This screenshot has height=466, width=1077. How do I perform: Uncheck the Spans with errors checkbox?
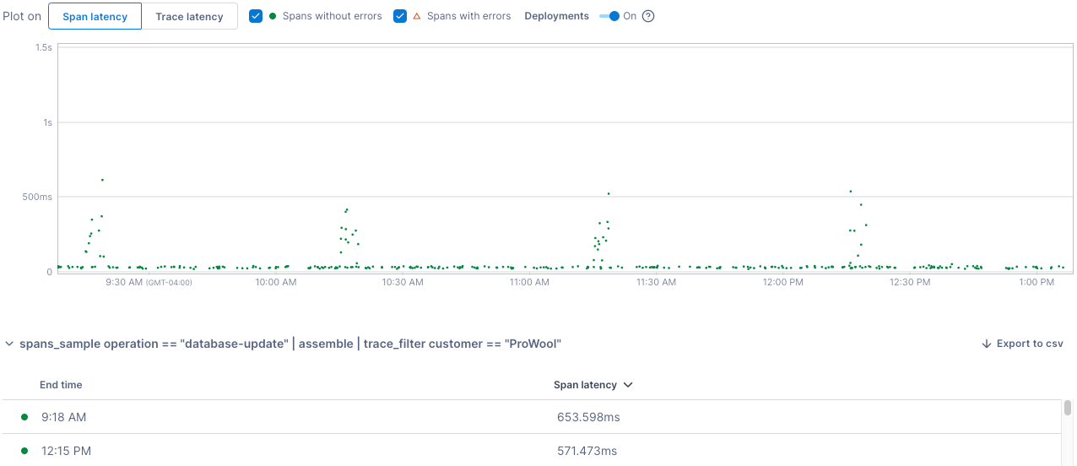[400, 16]
